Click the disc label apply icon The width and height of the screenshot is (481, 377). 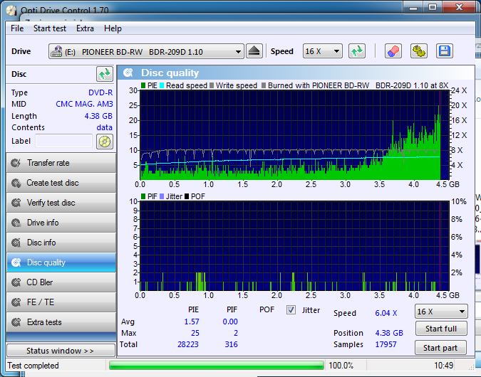pyautogui.click(x=105, y=141)
